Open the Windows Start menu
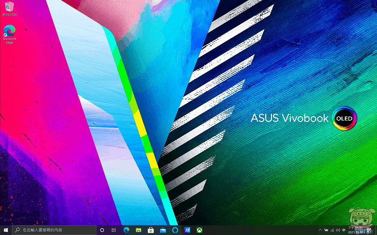The height and width of the screenshot is (235, 377). [x=5, y=230]
